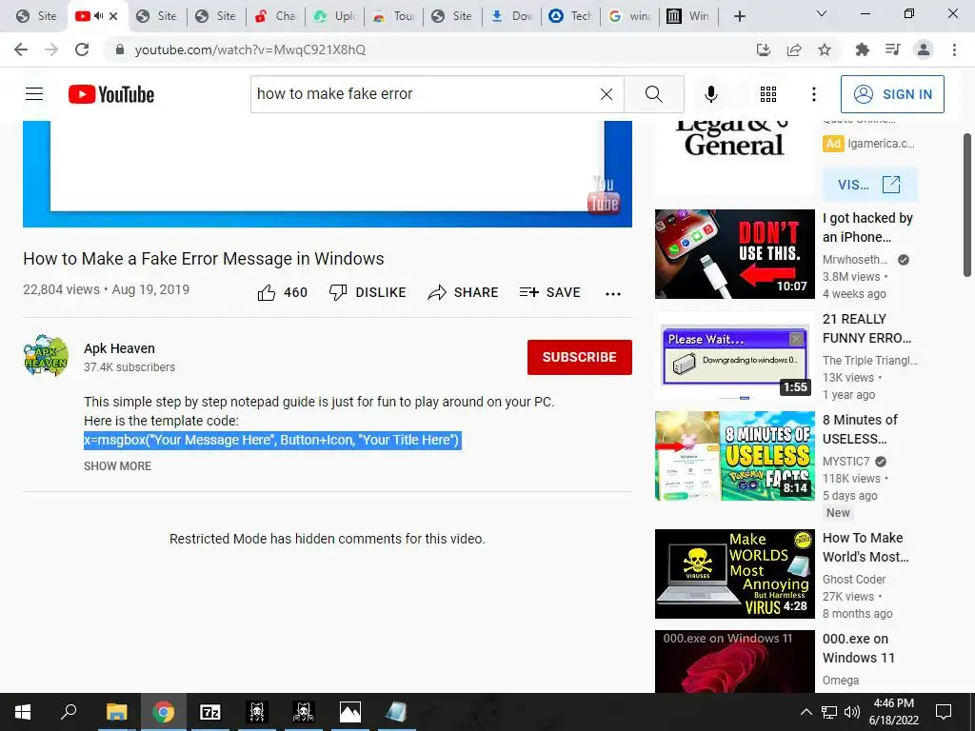Switch to the Google winc tab
Screen dimensions: 975x731
pyautogui.click(x=630, y=16)
